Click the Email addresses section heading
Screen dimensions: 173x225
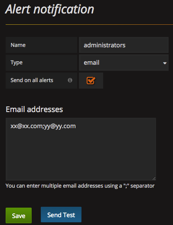pyautogui.click(x=34, y=109)
